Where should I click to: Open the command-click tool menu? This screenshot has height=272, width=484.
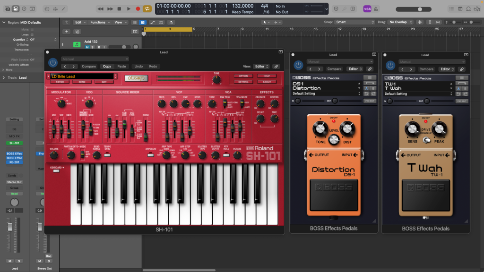[x=277, y=22]
